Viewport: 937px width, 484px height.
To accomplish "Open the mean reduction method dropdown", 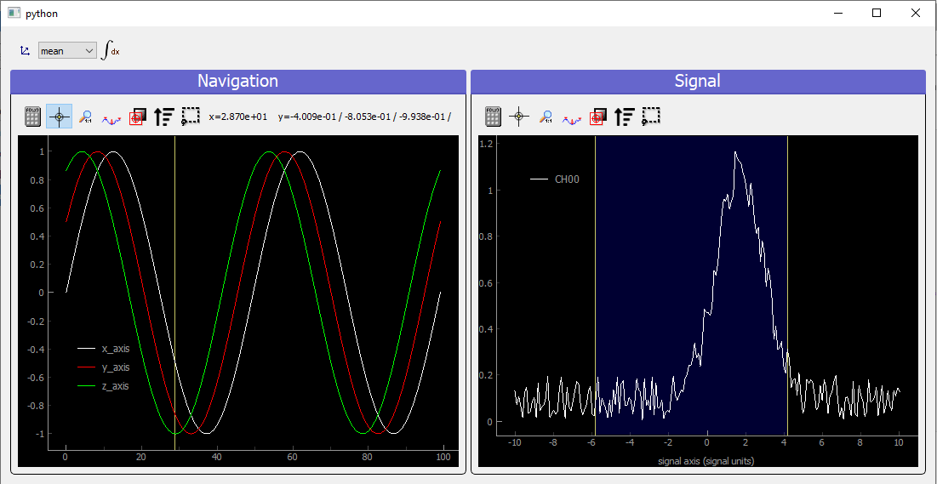I will point(67,51).
